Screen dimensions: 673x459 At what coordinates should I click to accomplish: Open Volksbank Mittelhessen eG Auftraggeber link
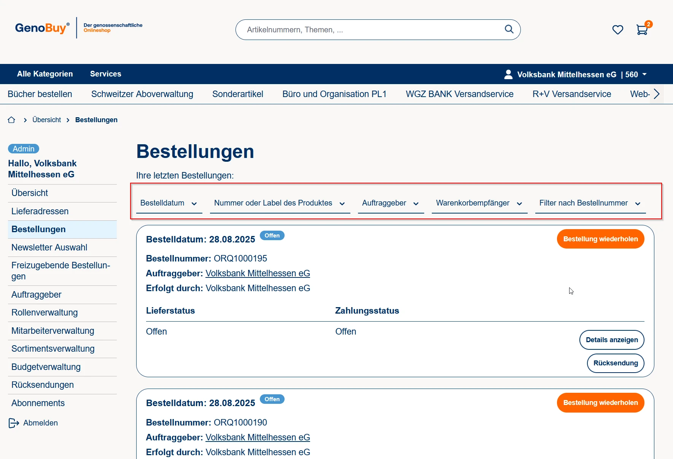[258, 273]
